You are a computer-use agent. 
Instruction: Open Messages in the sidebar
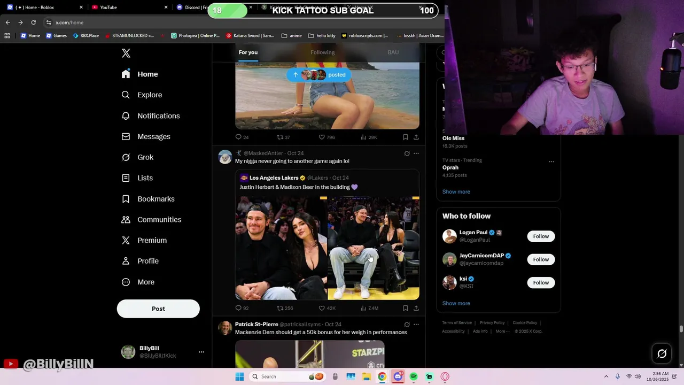[146, 136]
